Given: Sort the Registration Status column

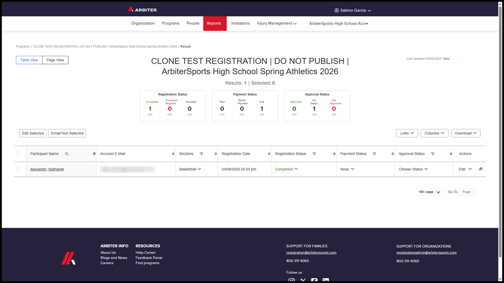Looking at the screenshot, I should tap(334, 154).
